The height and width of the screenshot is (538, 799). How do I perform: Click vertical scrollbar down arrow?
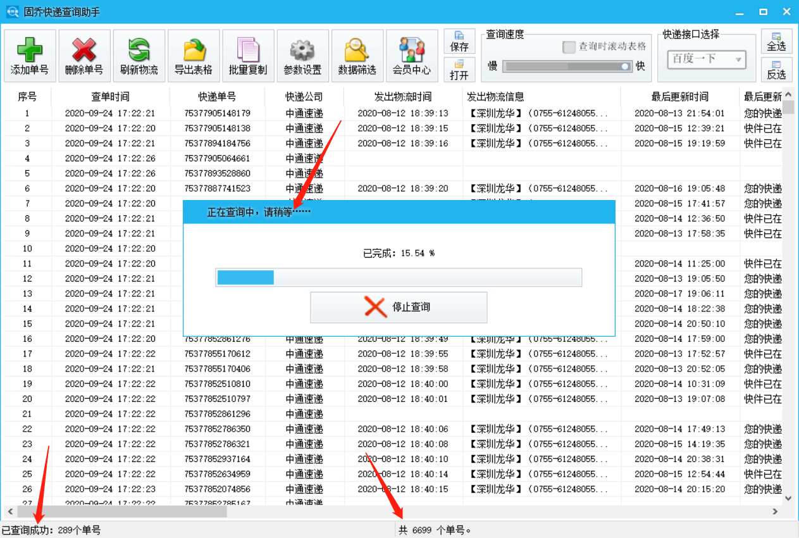(789, 498)
